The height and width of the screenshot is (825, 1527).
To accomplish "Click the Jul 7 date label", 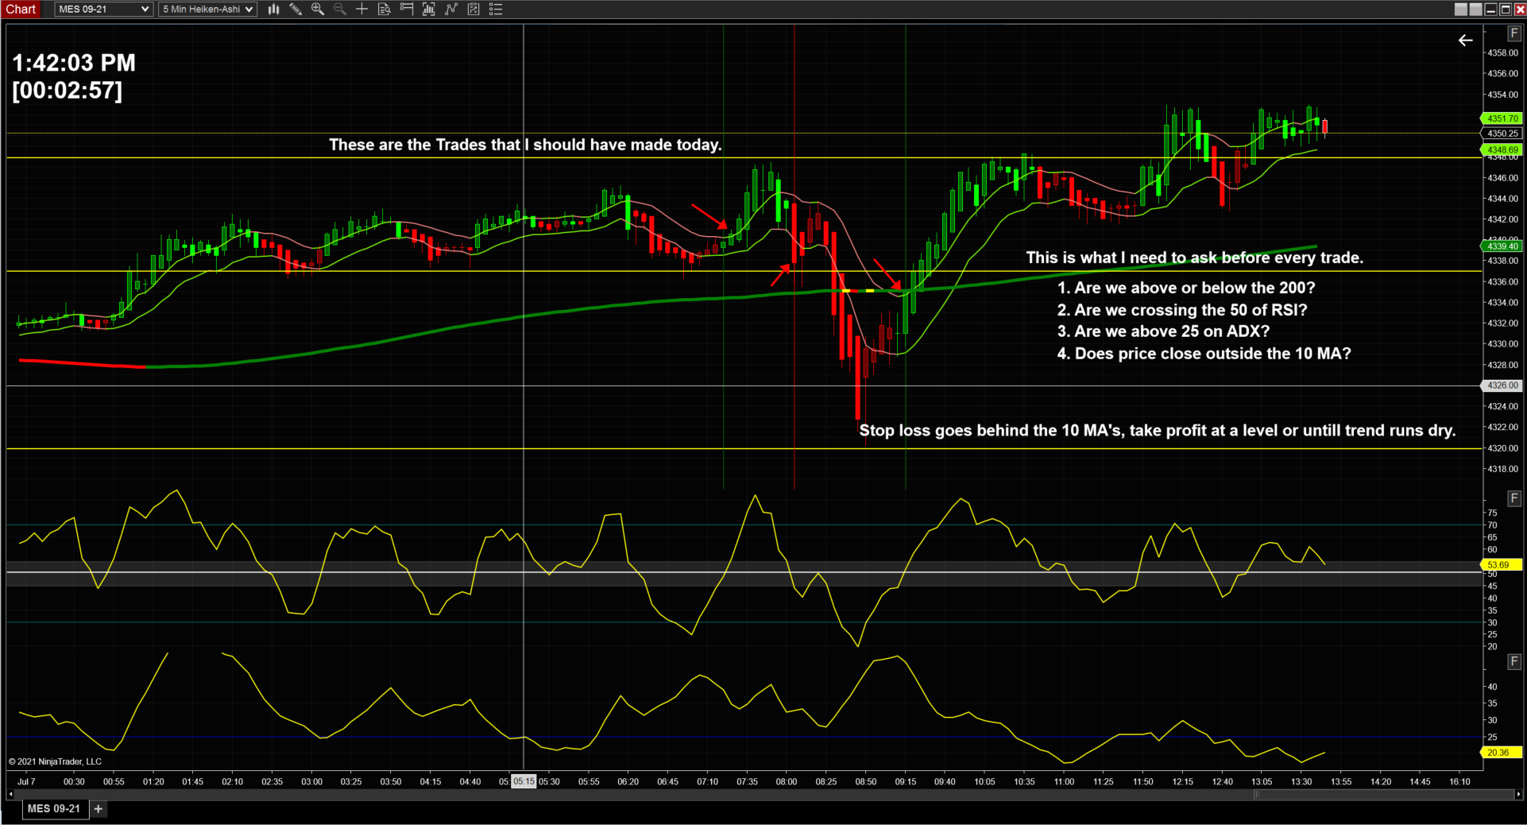I will (x=26, y=782).
